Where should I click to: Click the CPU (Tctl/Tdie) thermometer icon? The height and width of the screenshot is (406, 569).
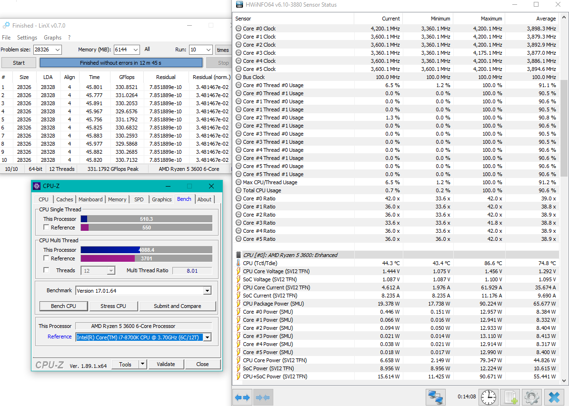coord(239,263)
